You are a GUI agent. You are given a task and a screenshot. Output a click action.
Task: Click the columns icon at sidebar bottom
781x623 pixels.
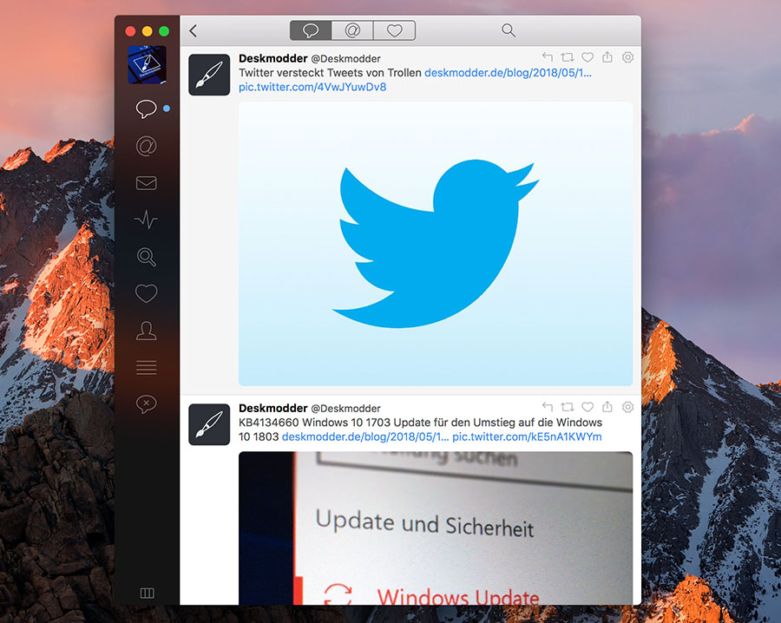(147, 593)
